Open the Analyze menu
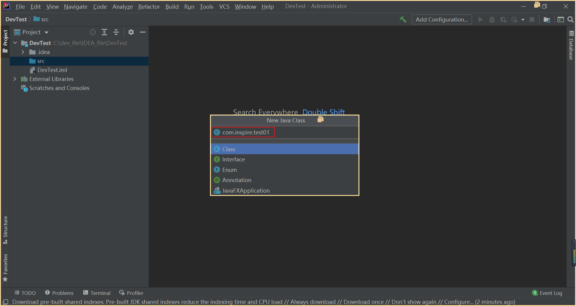The image size is (576, 306). (123, 7)
